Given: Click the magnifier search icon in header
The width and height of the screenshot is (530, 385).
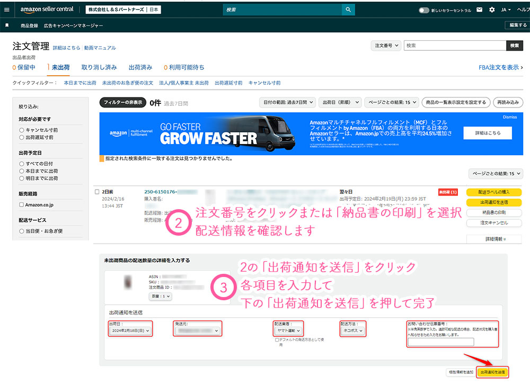Looking at the screenshot, I should (348, 10).
